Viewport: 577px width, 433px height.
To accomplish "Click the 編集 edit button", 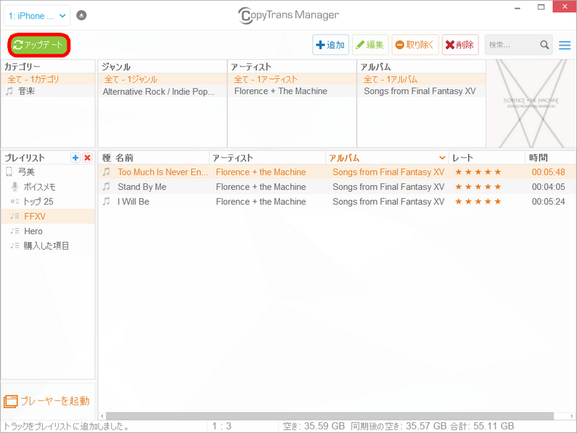I will click(x=370, y=45).
